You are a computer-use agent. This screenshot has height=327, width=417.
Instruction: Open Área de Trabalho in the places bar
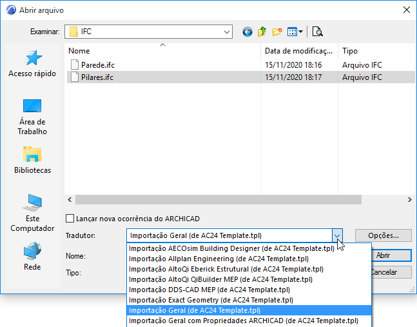coord(32,117)
